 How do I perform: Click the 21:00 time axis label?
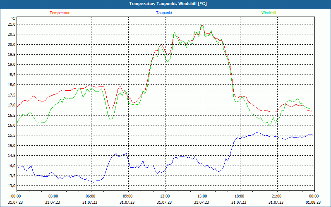click(x=276, y=196)
